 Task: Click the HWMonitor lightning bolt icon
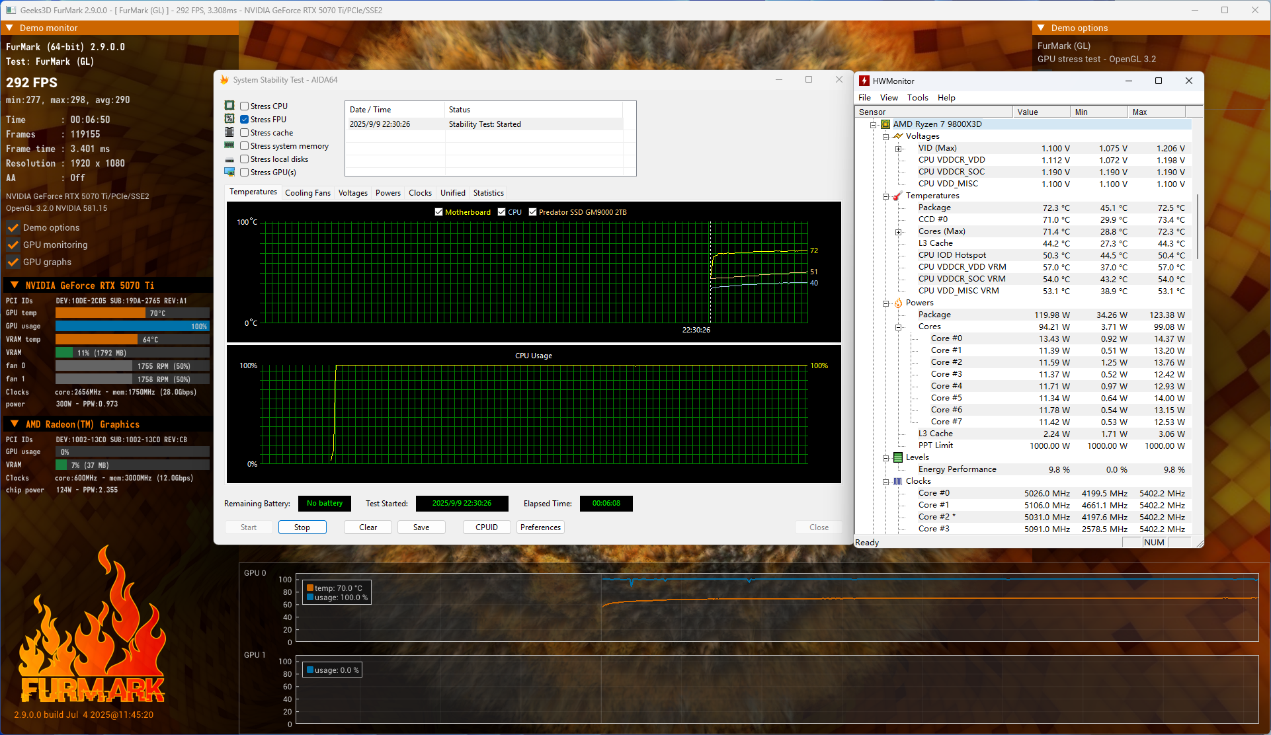864,81
